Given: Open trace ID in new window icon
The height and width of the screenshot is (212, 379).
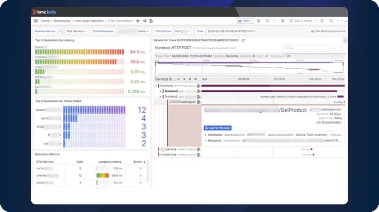Looking at the screenshot, I should (x=243, y=40).
